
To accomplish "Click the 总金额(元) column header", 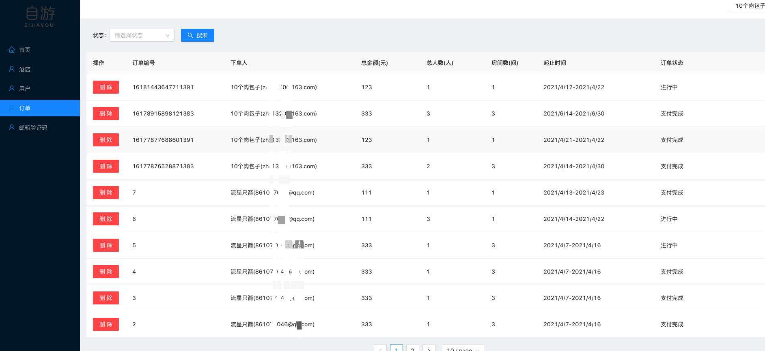I will click(375, 63).
